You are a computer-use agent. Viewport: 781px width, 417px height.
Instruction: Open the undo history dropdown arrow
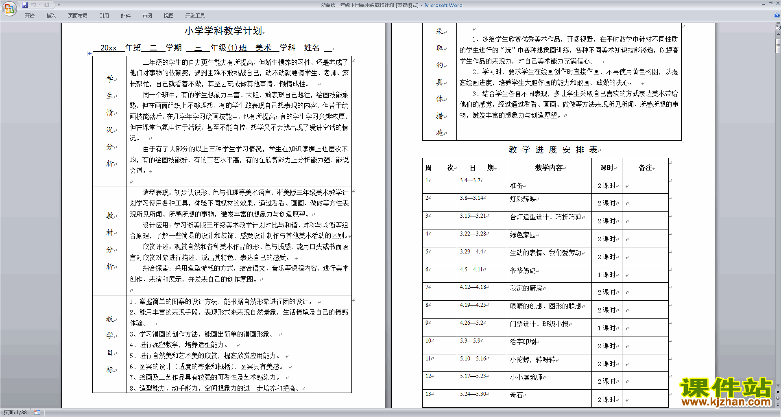[39, 5]
